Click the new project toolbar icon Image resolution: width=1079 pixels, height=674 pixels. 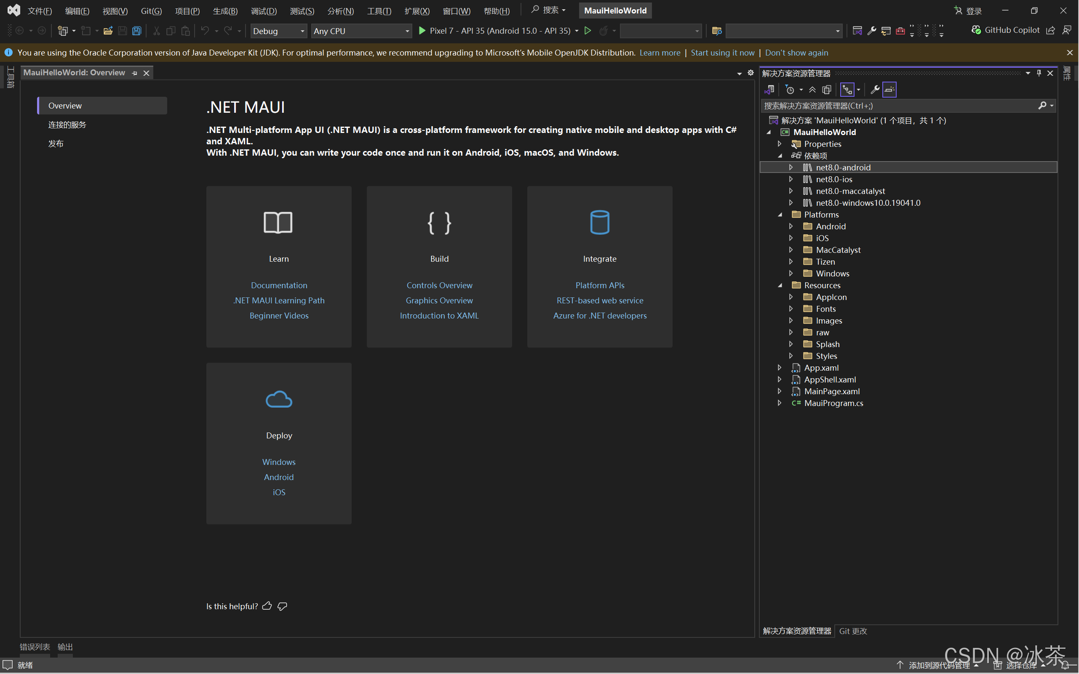[63, 31]
